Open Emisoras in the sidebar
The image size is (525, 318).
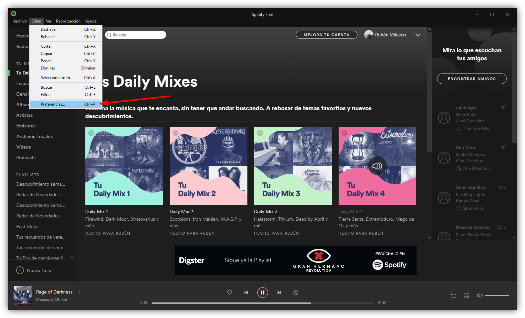coord(26,126)
